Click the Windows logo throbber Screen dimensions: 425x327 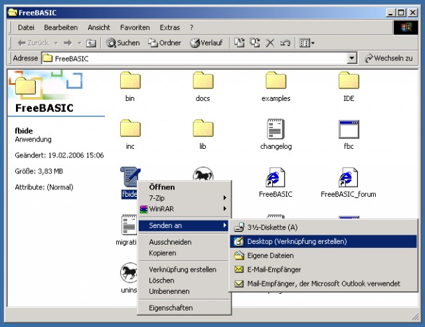406,27
